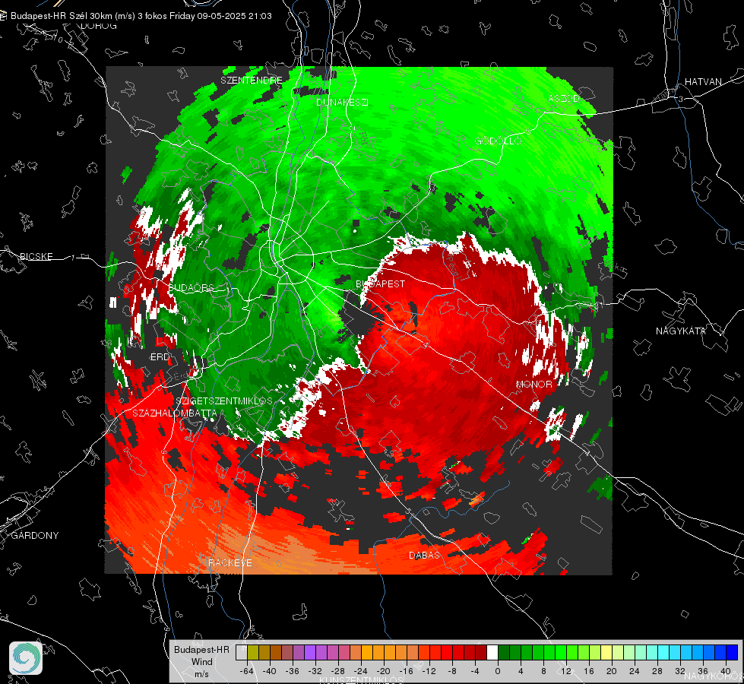Click the BICSKE town label

[36, 256]
